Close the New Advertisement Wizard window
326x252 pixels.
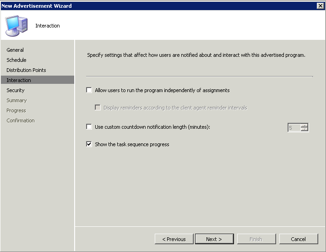pyautogui.click(x=321, y=5)
